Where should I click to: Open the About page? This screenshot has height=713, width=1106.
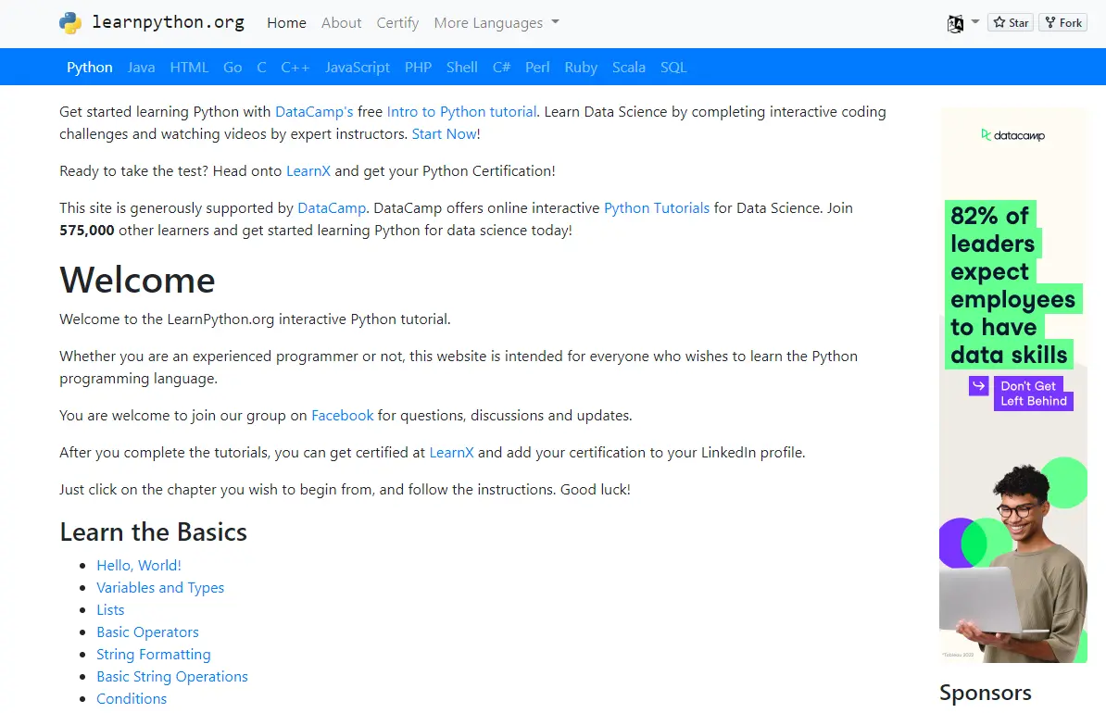click(342, 22)
